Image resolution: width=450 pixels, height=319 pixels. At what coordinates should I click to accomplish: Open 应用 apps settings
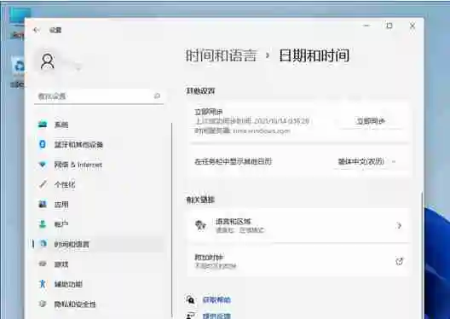[99, 205]
